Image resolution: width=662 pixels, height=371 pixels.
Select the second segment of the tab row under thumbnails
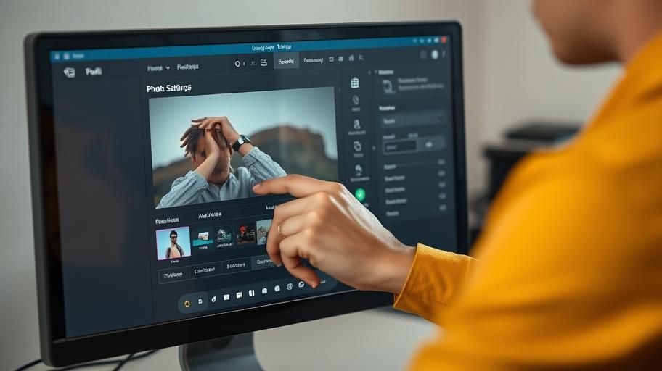(205, 270)
